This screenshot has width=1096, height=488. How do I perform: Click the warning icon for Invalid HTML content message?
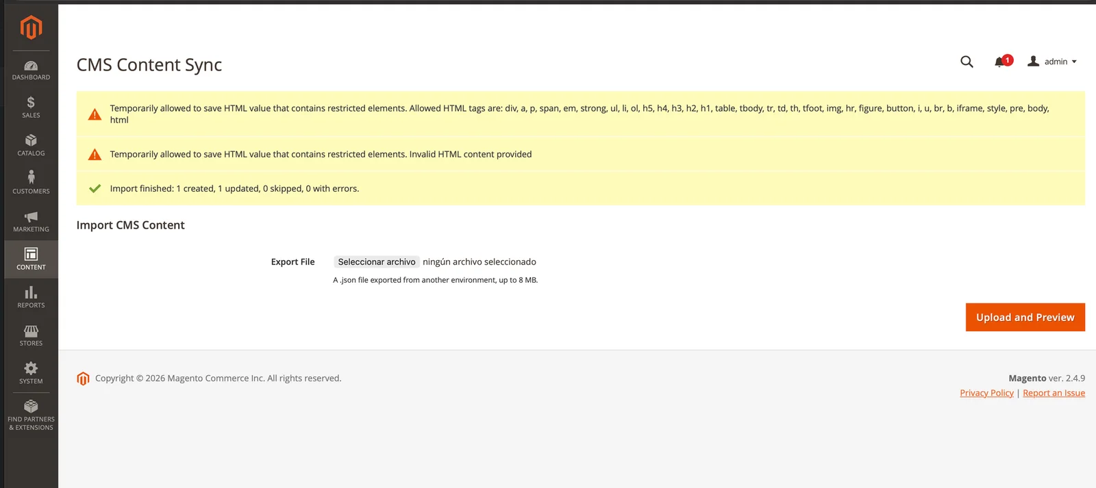click(x=95, y=155)
